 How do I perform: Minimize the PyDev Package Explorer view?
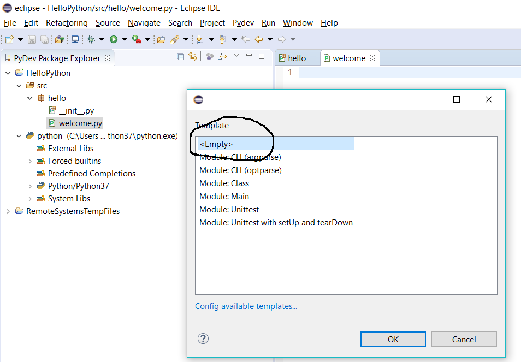click(249, 55)
